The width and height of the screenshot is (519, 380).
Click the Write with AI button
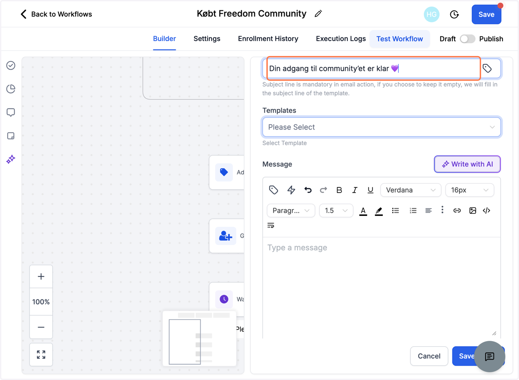coord(467,164)
